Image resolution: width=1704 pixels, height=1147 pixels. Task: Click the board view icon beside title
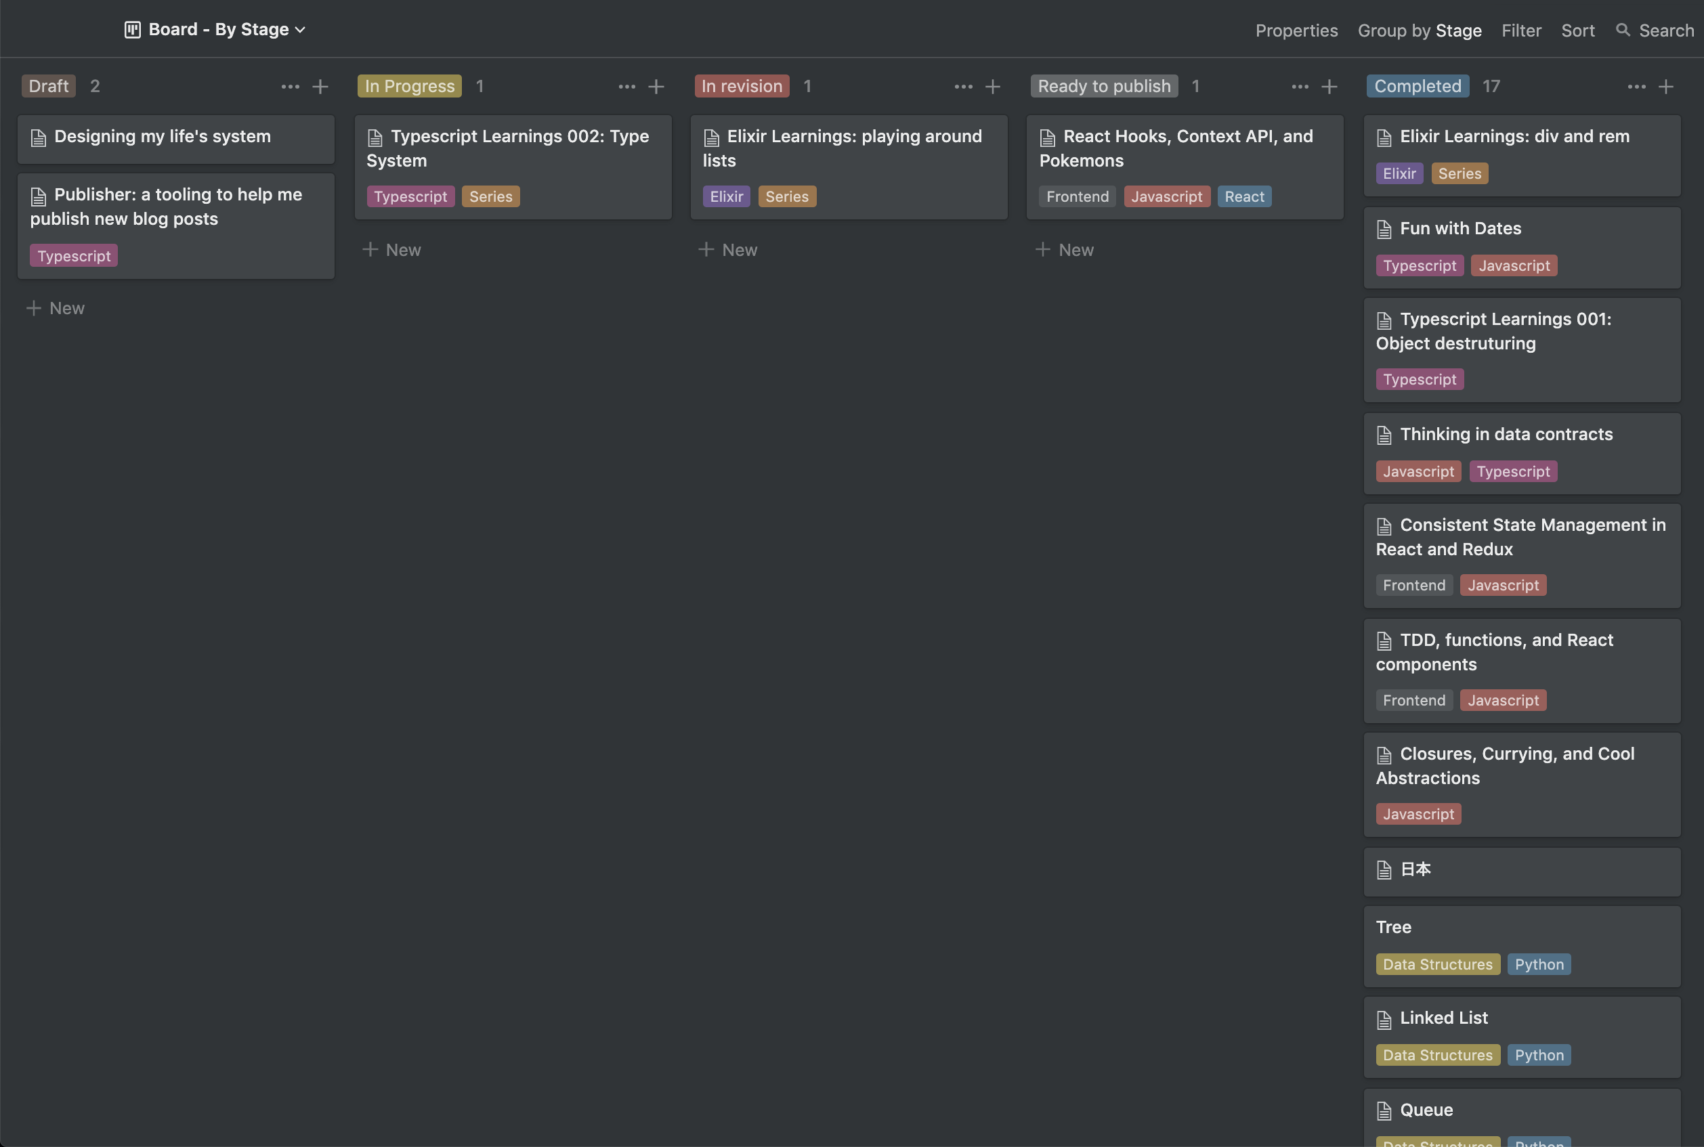pyautogui.click(x=133, y=29)
